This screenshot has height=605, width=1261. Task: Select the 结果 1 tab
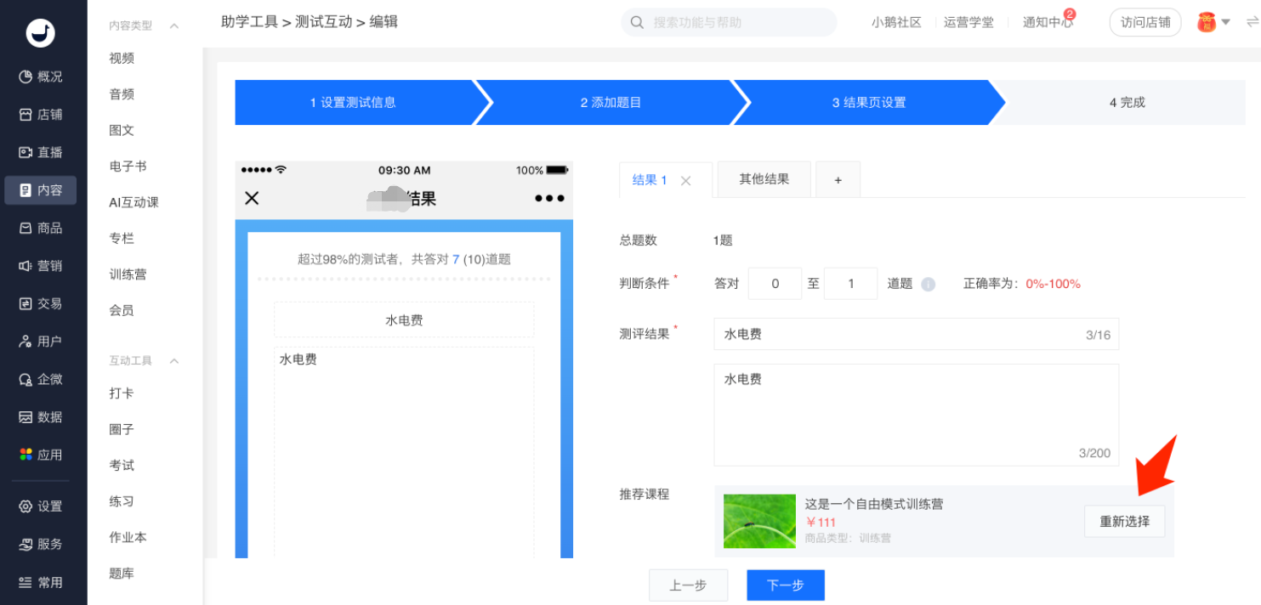pos(650,180)
